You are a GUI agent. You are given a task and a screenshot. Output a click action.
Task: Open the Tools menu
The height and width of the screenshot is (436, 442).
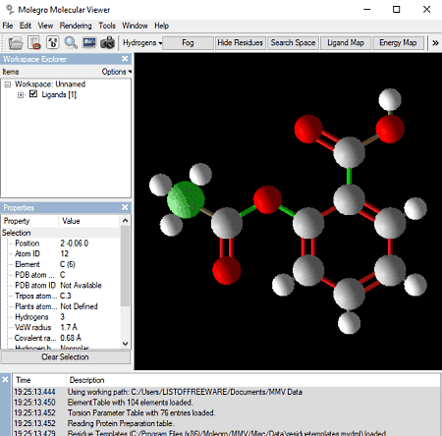pyautogui.click(x=107, y=26)
